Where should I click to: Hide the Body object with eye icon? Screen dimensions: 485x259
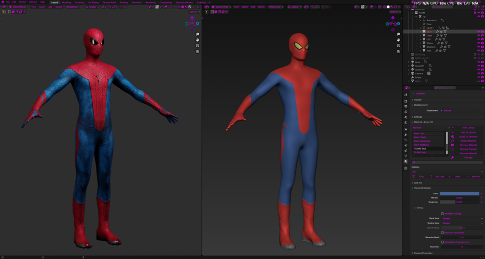(x=478, y=32)
